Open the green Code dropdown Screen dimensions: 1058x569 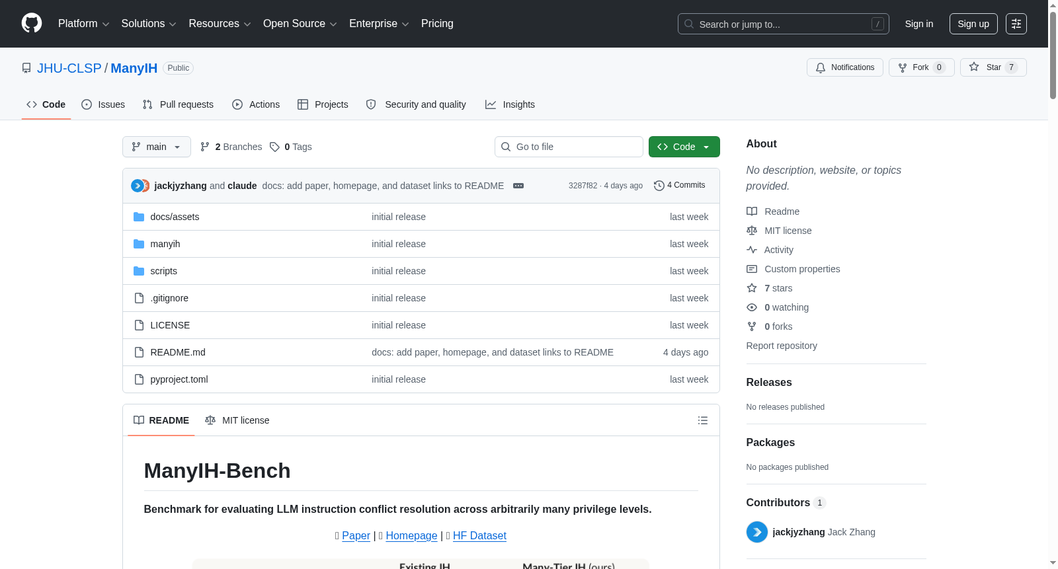coord(684,147)
